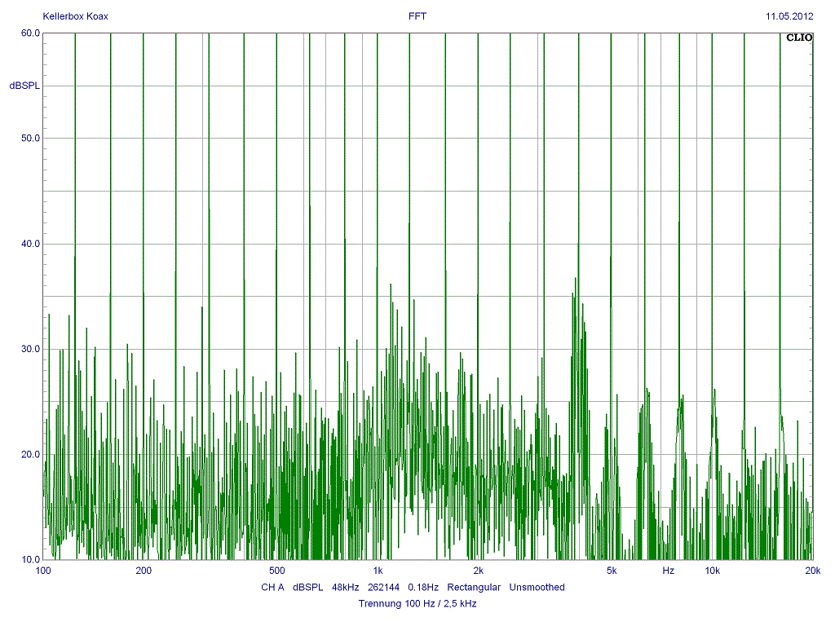Click the '262144' FFT size text
Viewport: 835px width, 626px height.
(383, 588)
